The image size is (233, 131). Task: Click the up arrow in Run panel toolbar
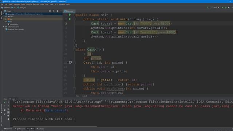(x=8, y=102)
